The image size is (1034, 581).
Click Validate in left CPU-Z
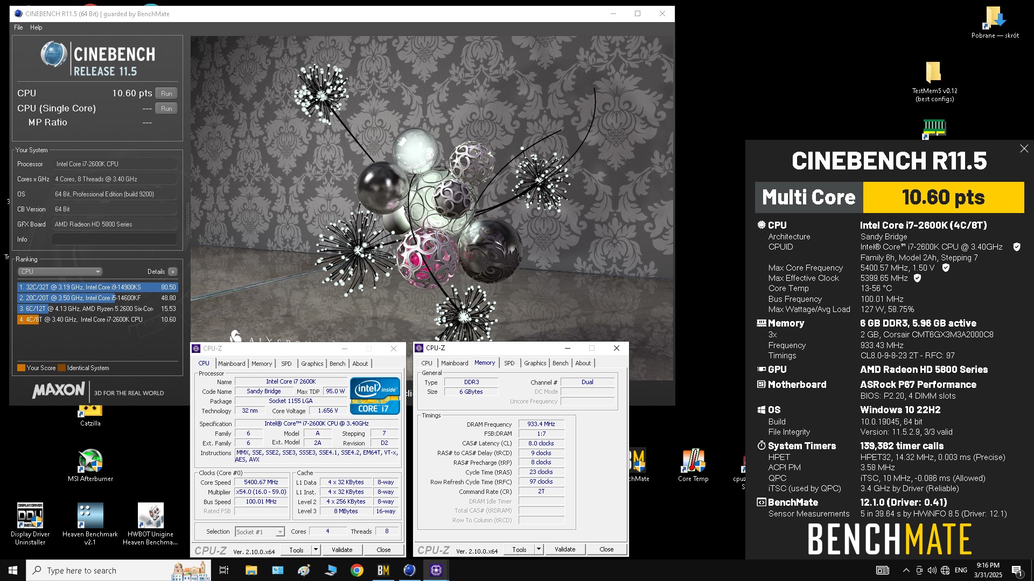pos(342,550)
